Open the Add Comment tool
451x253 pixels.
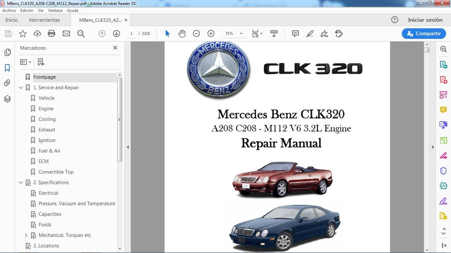295,33
